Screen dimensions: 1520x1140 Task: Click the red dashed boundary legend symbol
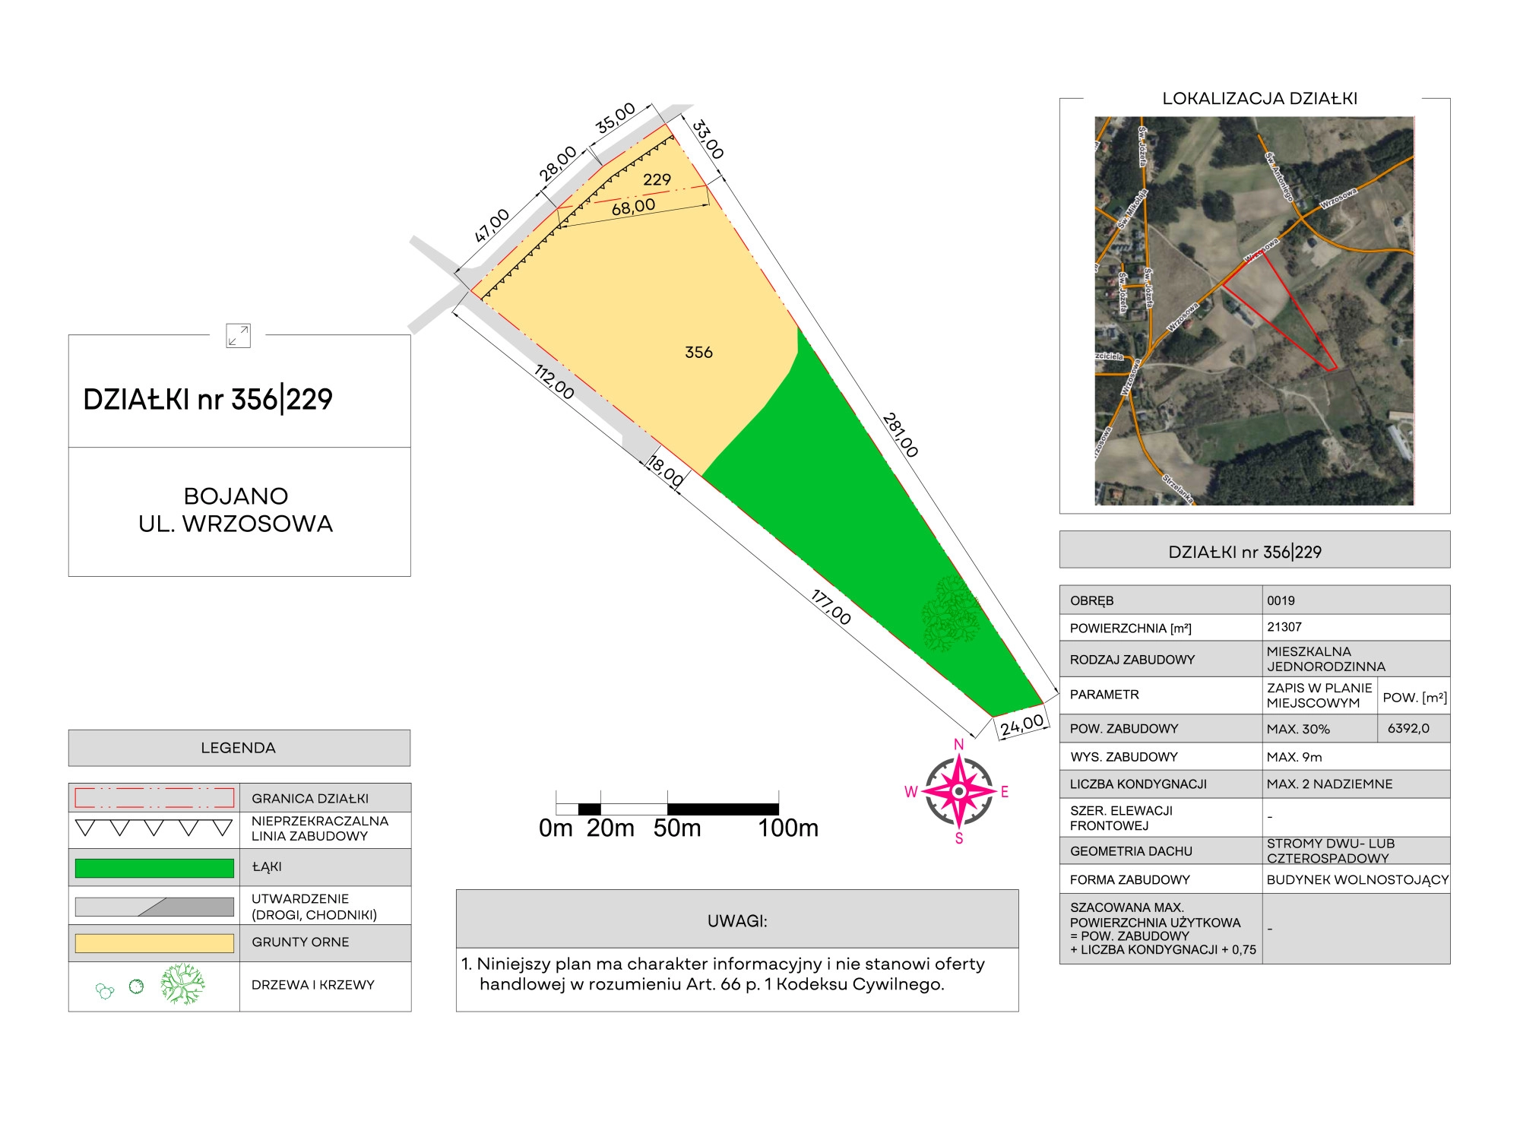154,797
